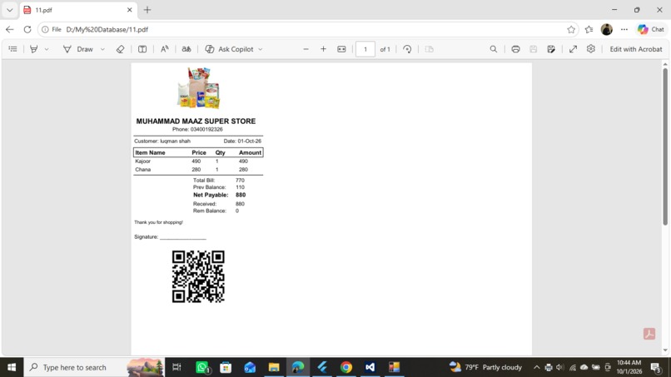Open tab actions menu chevron
Screen dimensions: 671x377
9,10
